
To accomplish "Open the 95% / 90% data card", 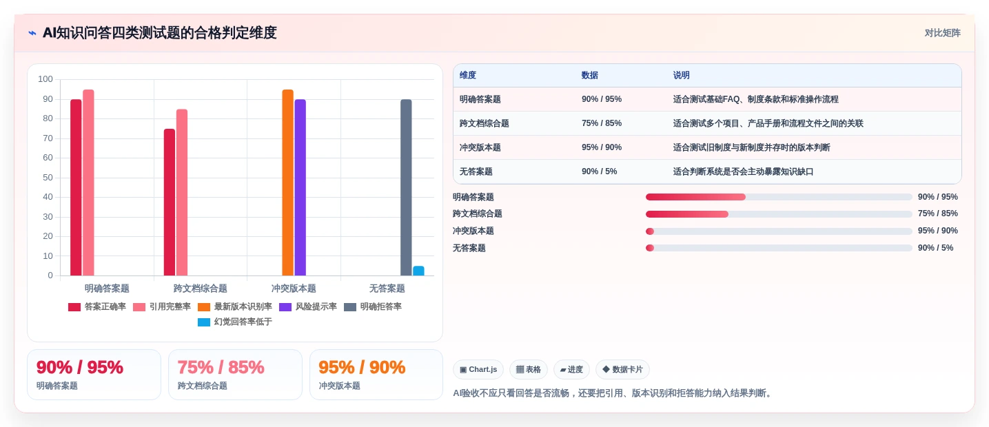I will [x=376, y=375].
